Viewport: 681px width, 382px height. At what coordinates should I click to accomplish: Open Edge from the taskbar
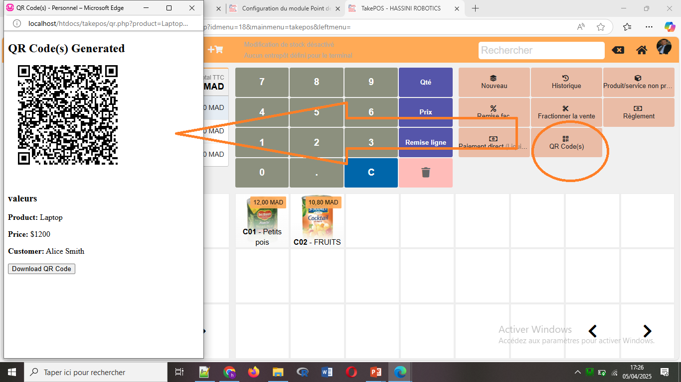400,372
